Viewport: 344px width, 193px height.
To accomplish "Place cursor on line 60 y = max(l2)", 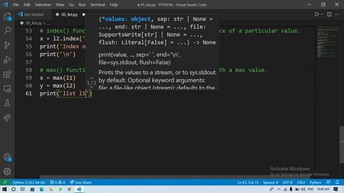I will point(58,86).
